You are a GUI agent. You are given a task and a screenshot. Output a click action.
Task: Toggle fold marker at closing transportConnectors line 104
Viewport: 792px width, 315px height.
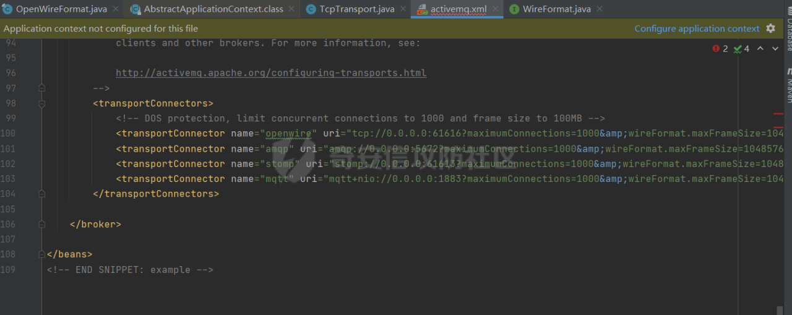coord(41,194)
